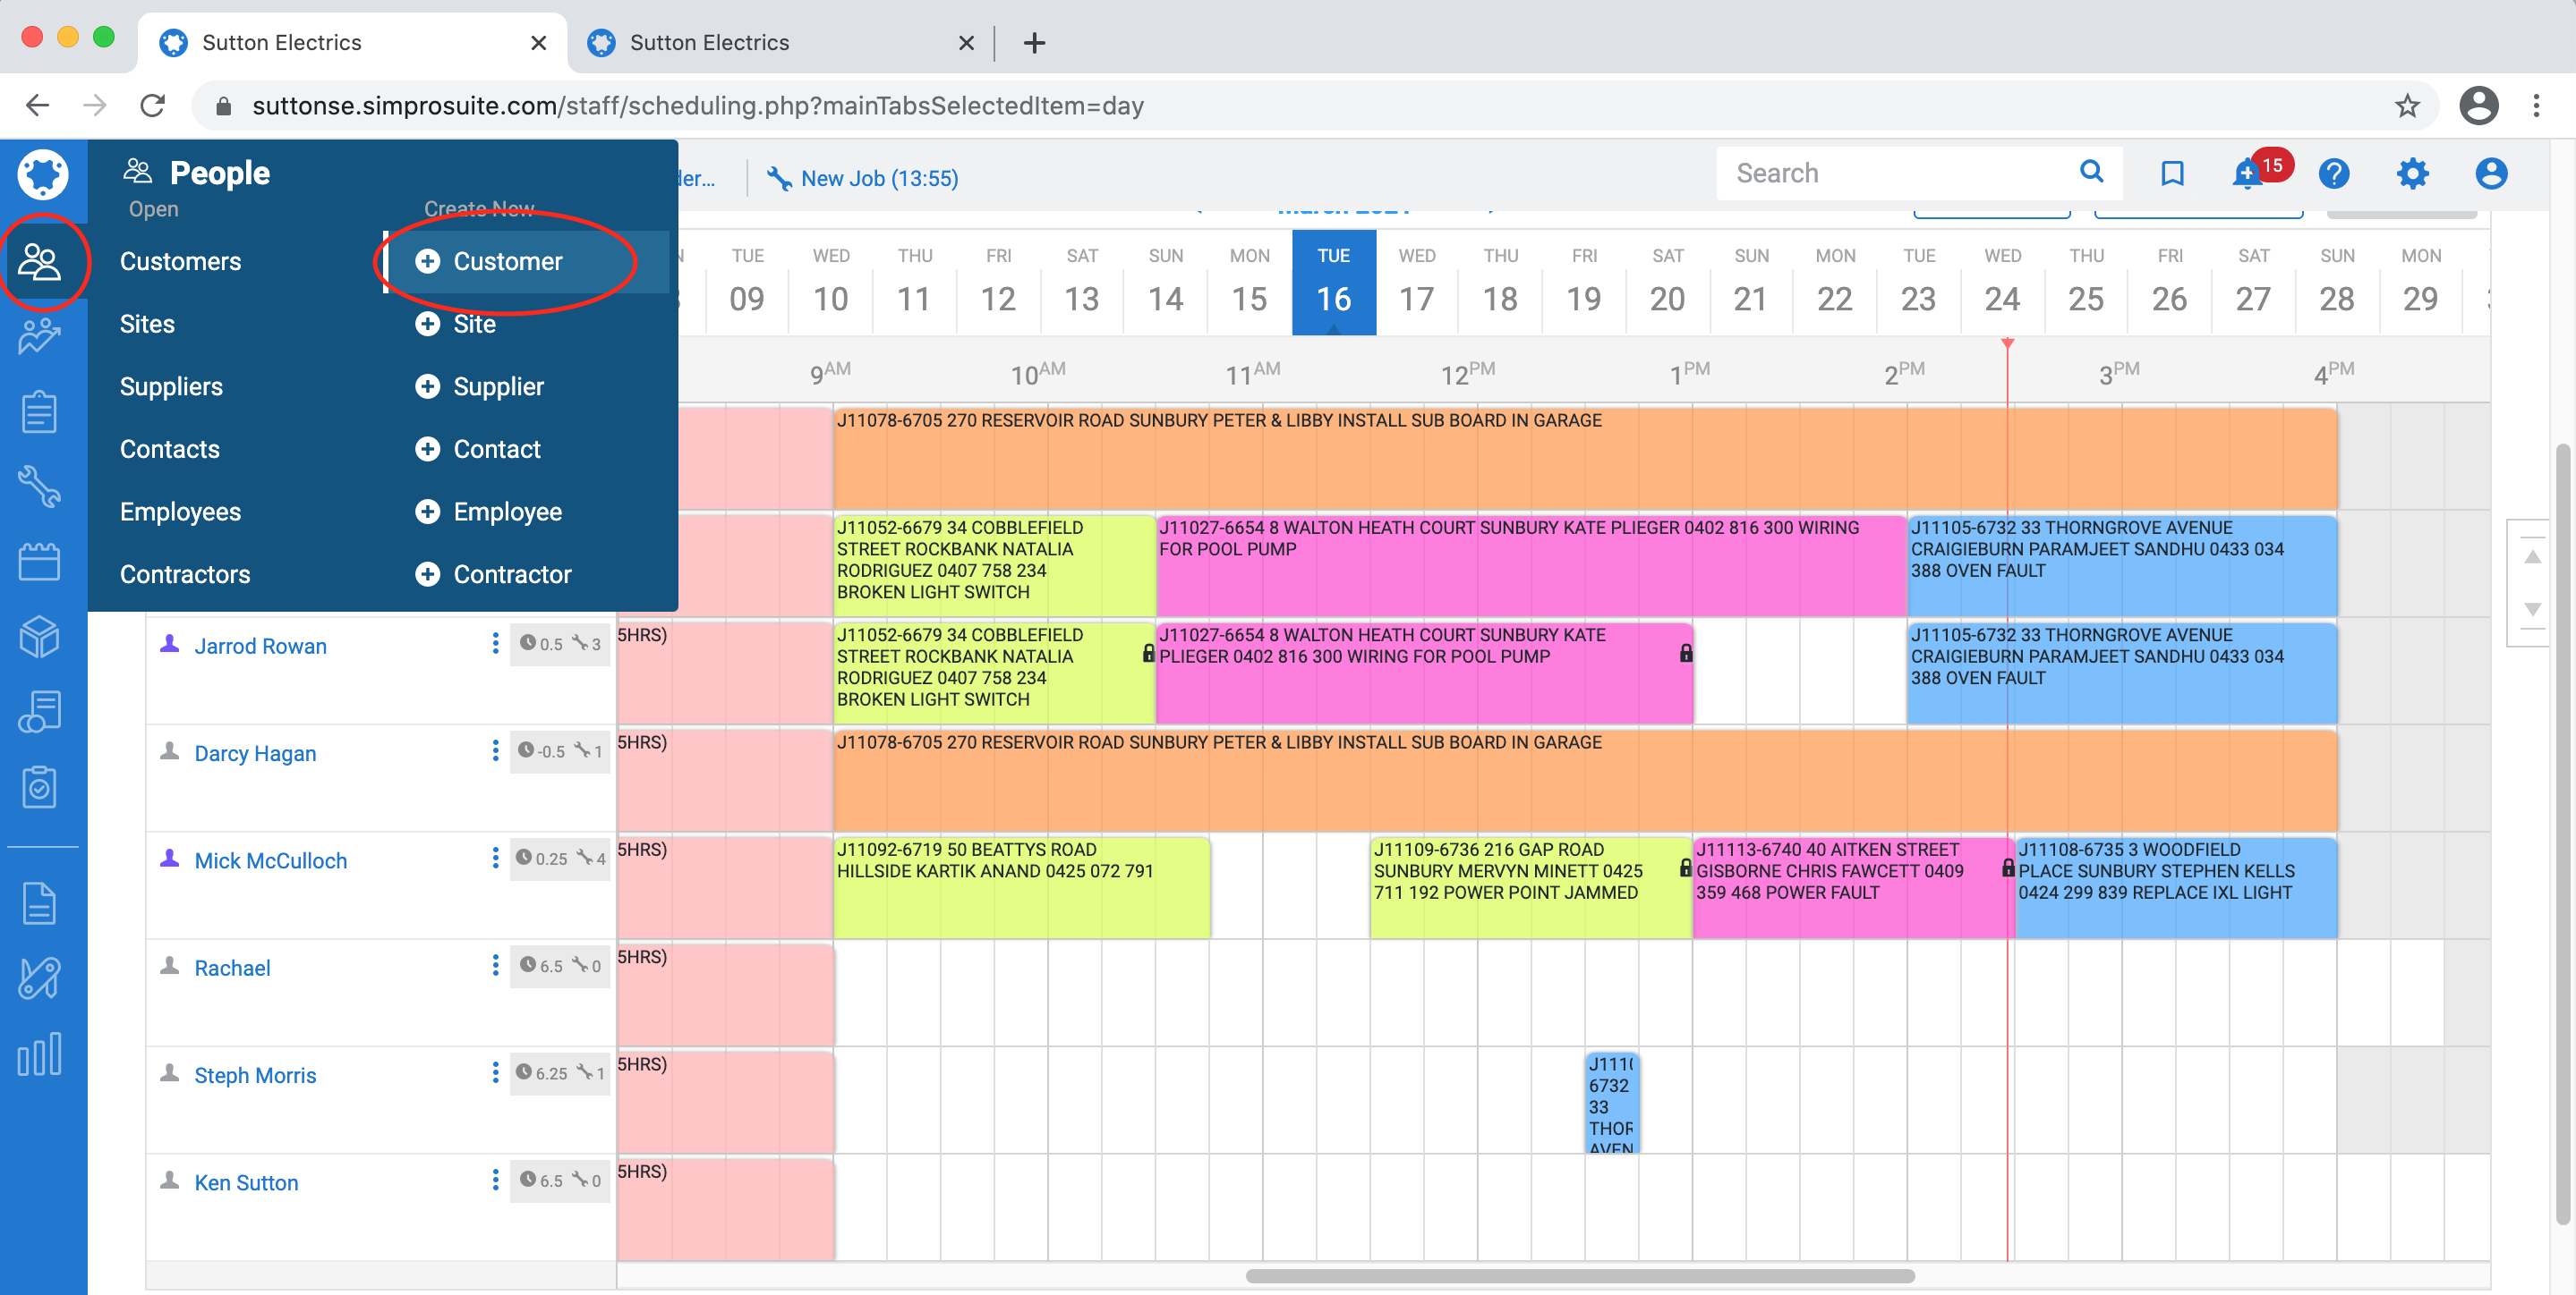2576x1295 pixels.
Task: Expand Rachael's three-dot options menu
Action: click(x=495, y=965)
